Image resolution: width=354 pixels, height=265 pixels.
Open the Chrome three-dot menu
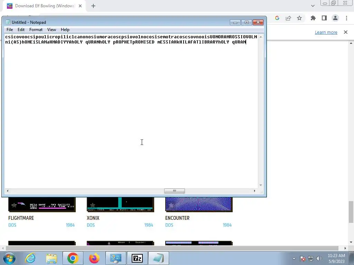[x=346, y=18]
